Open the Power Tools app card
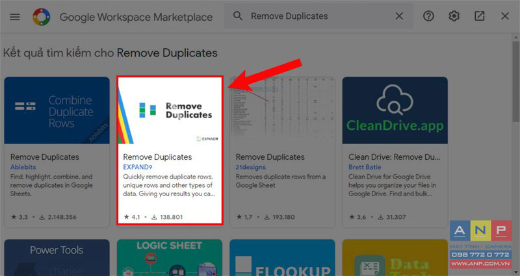Screen dimensions: 520x276 [57, 258]
